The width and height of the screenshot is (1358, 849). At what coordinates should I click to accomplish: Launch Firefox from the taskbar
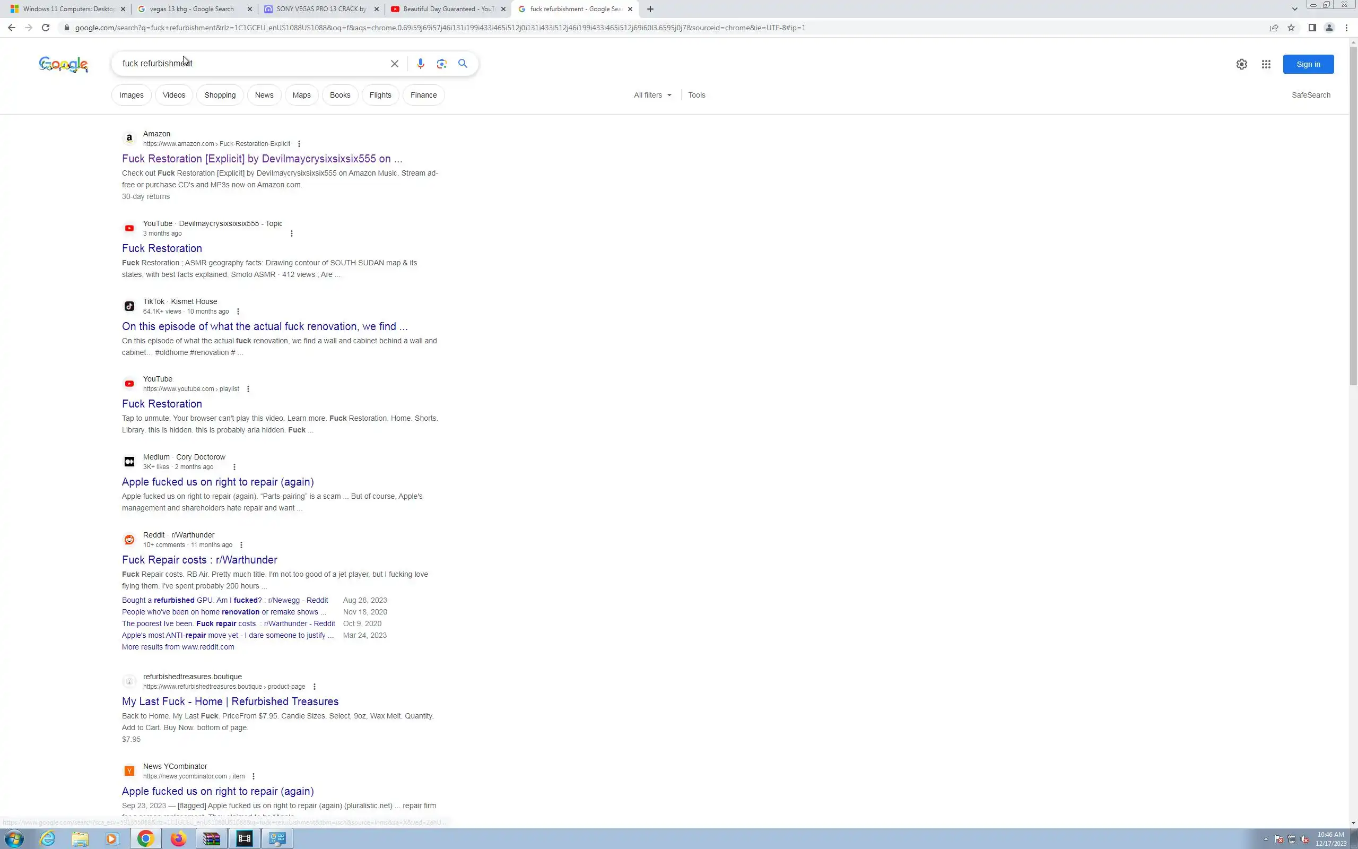tap(178, 839)
